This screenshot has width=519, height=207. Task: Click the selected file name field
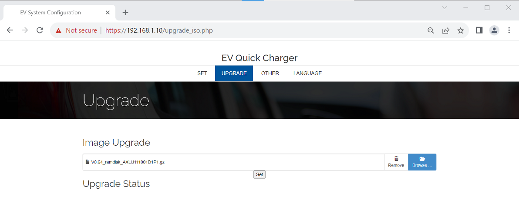tap(233, 162)
